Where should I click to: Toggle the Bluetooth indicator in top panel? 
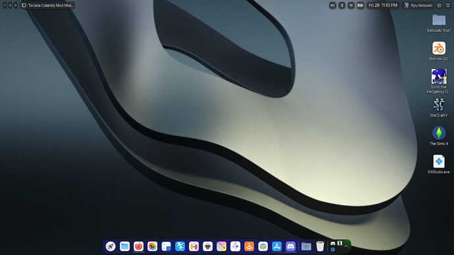coord(341,5)
